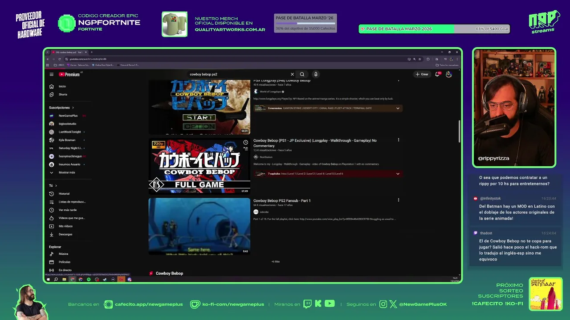Open the YouTube hamburger guide menu
570x320 pixels.
pyautogui.click(x=52, y=74)
